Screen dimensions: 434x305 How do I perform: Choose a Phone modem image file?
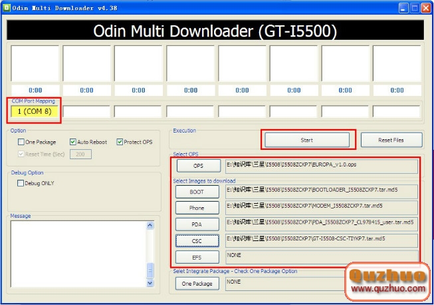pyautogui.click(x=197, y=208)
